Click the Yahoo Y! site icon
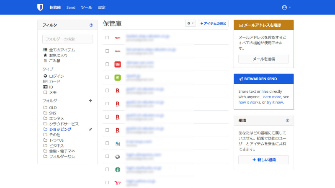Viewport: 335px width, 188px height. click(x=118, y=183)
